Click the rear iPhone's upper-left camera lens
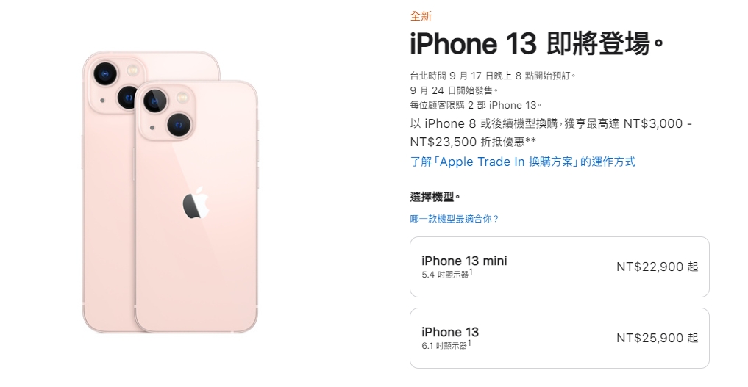The width and height of the screenshot is (748, 387). click(x=105, y=73)
